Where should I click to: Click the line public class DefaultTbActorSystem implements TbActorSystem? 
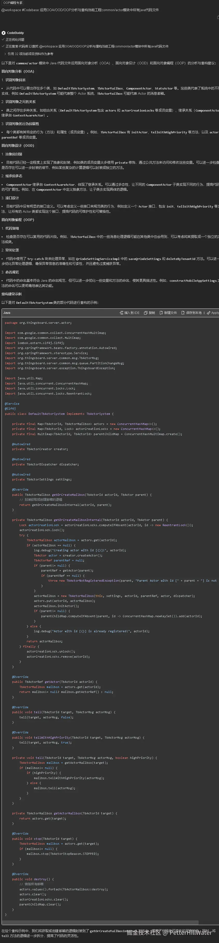(x=59, y=414)
